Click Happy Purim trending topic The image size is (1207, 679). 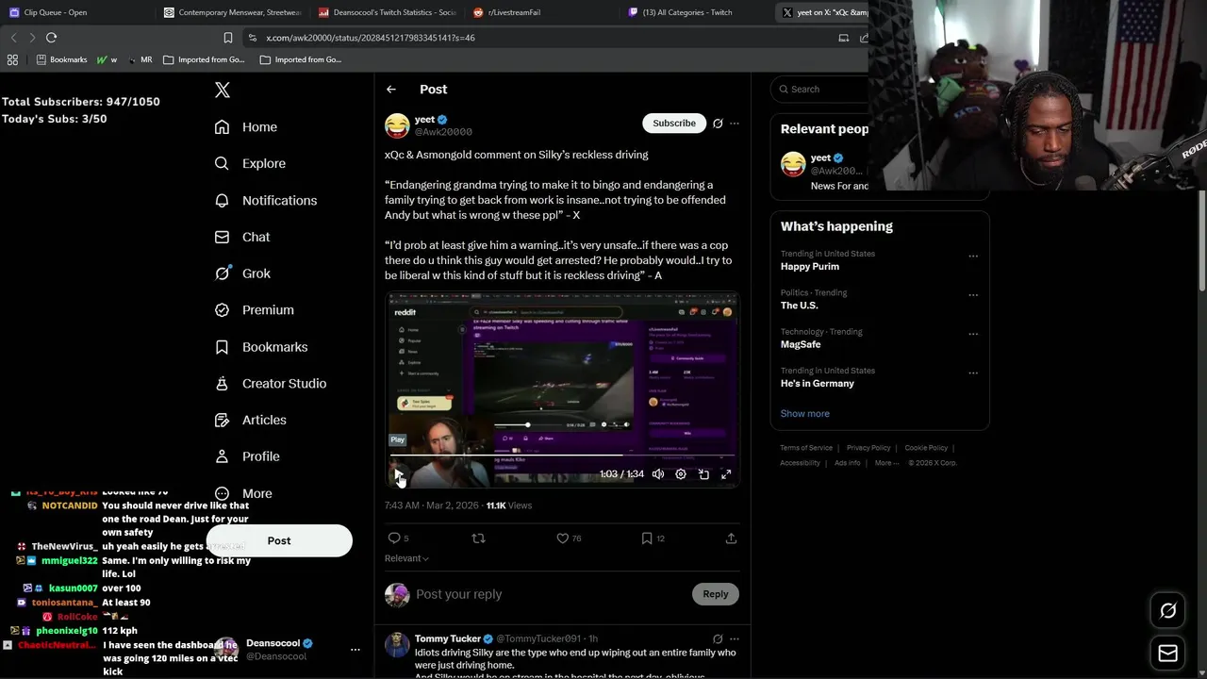click(810, 267)
